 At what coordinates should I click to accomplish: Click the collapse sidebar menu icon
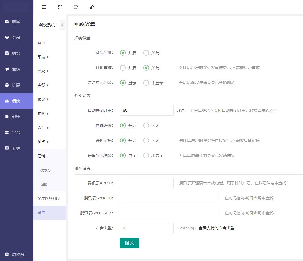tap(44, 7)
